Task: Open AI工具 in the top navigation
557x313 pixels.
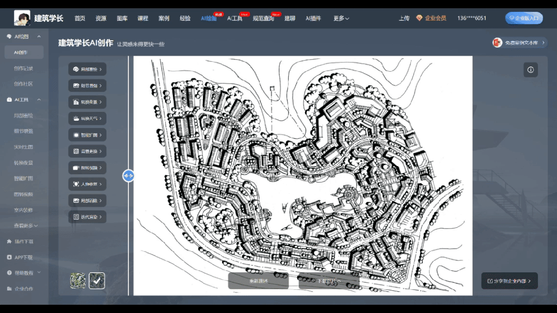Action: coord(234,18)
